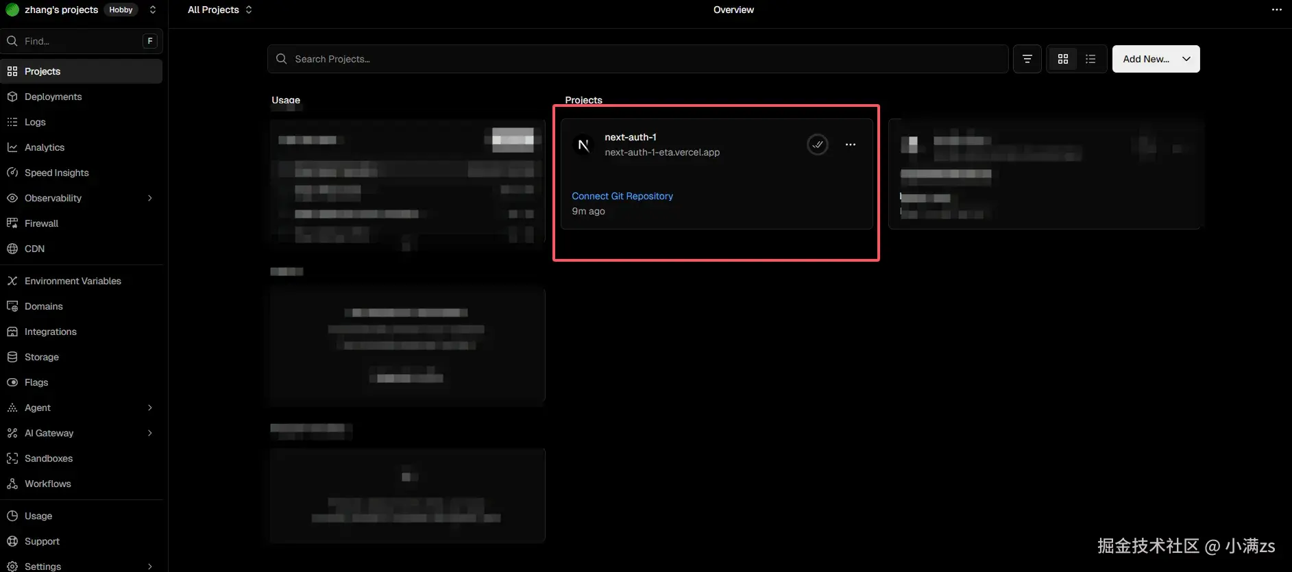
Task: Click the AI Gateway icon
Action: click(x=12, y=433)
